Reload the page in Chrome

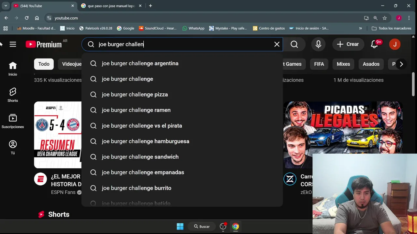point(27,18)
